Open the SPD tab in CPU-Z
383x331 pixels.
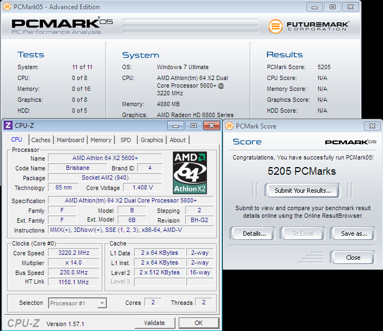point(125,140)
